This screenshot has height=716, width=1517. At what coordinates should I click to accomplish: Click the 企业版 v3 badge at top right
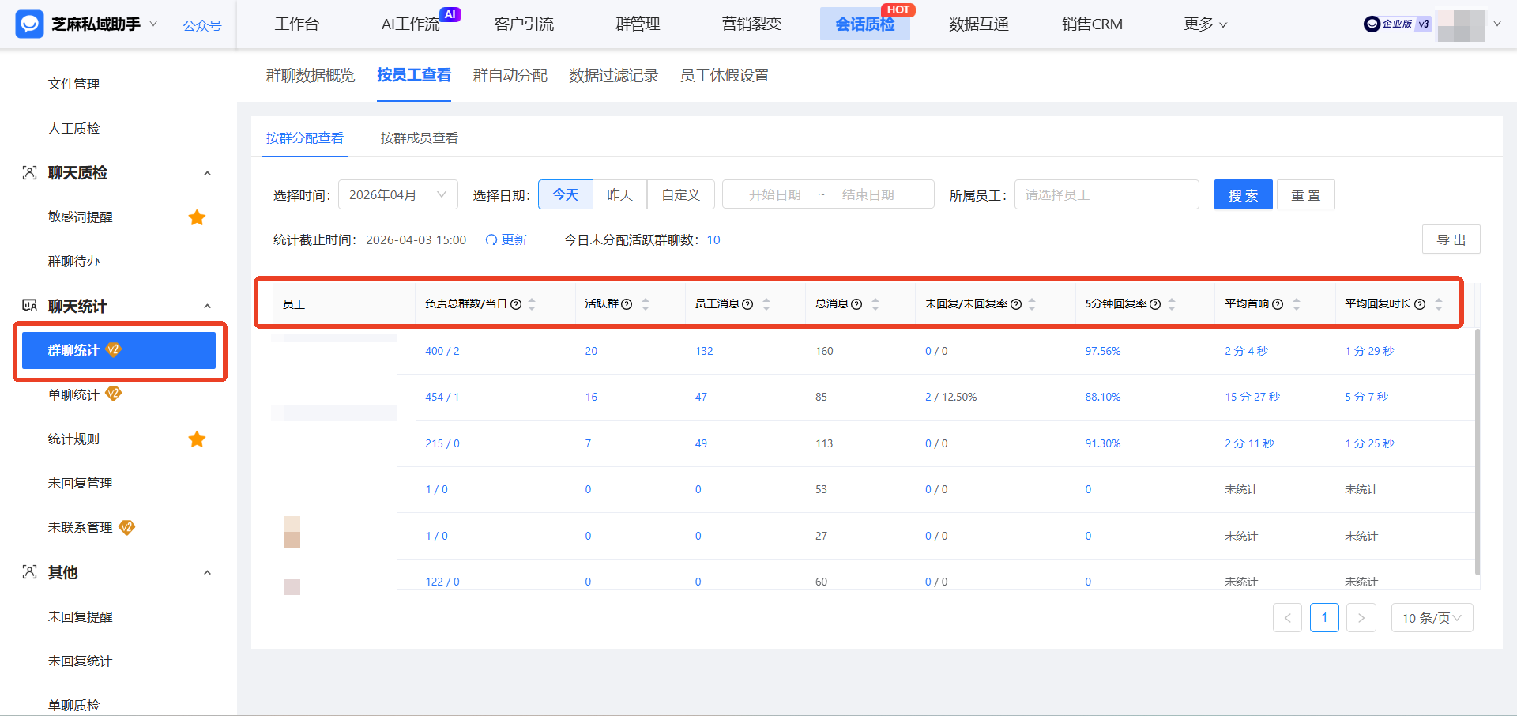1396,24
